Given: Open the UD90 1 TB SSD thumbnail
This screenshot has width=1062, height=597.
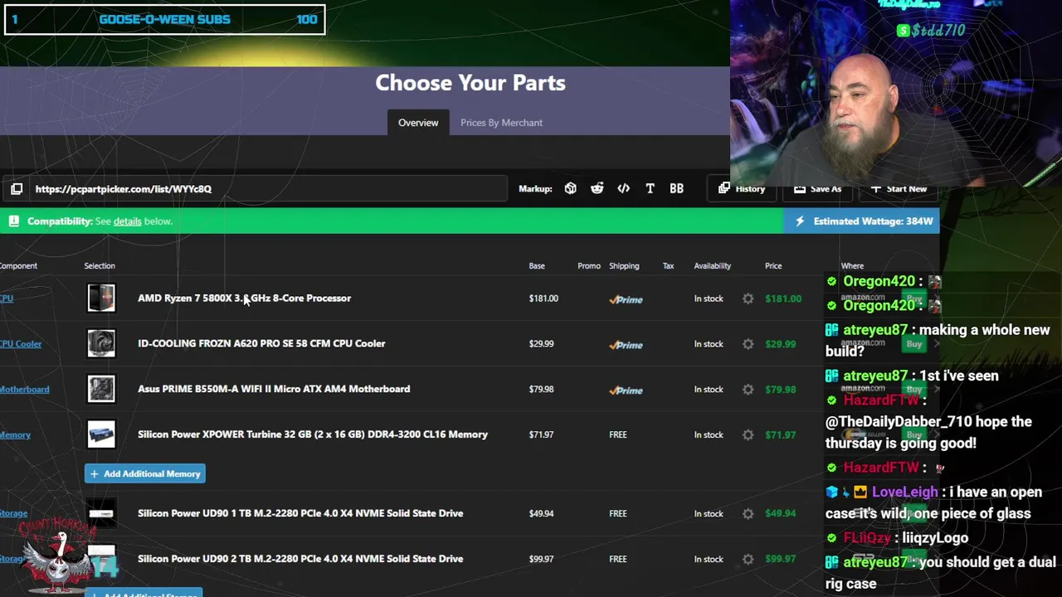Looking at the screenshot, I should pyautogui.click(x=101, y=513).
